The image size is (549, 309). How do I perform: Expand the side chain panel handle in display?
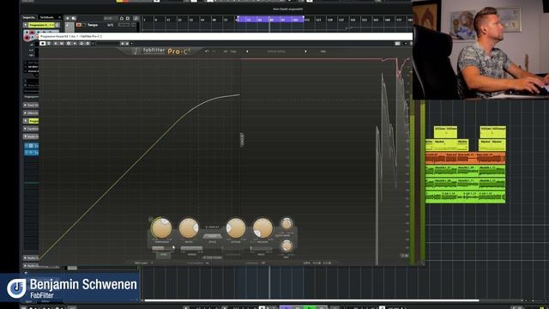(x=242, y=140)
